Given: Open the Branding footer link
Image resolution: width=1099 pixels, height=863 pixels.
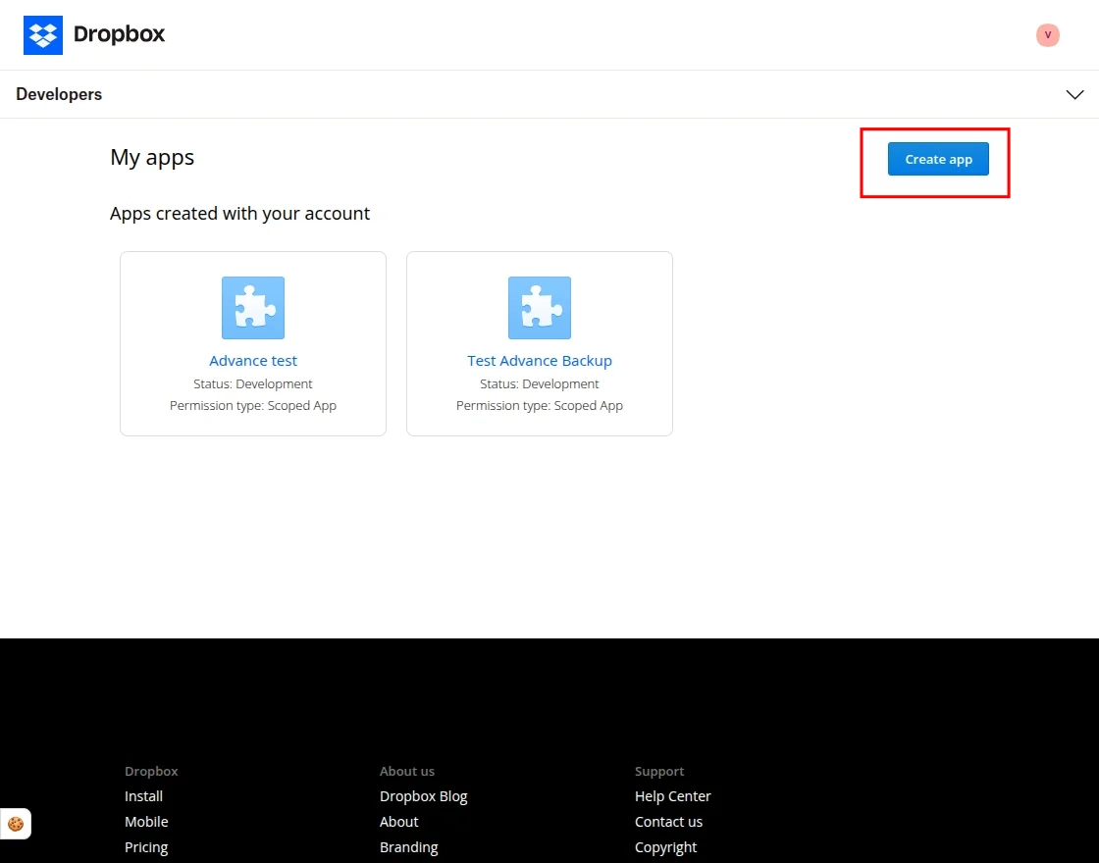Looking at the screenshot, I should [408, 847].
